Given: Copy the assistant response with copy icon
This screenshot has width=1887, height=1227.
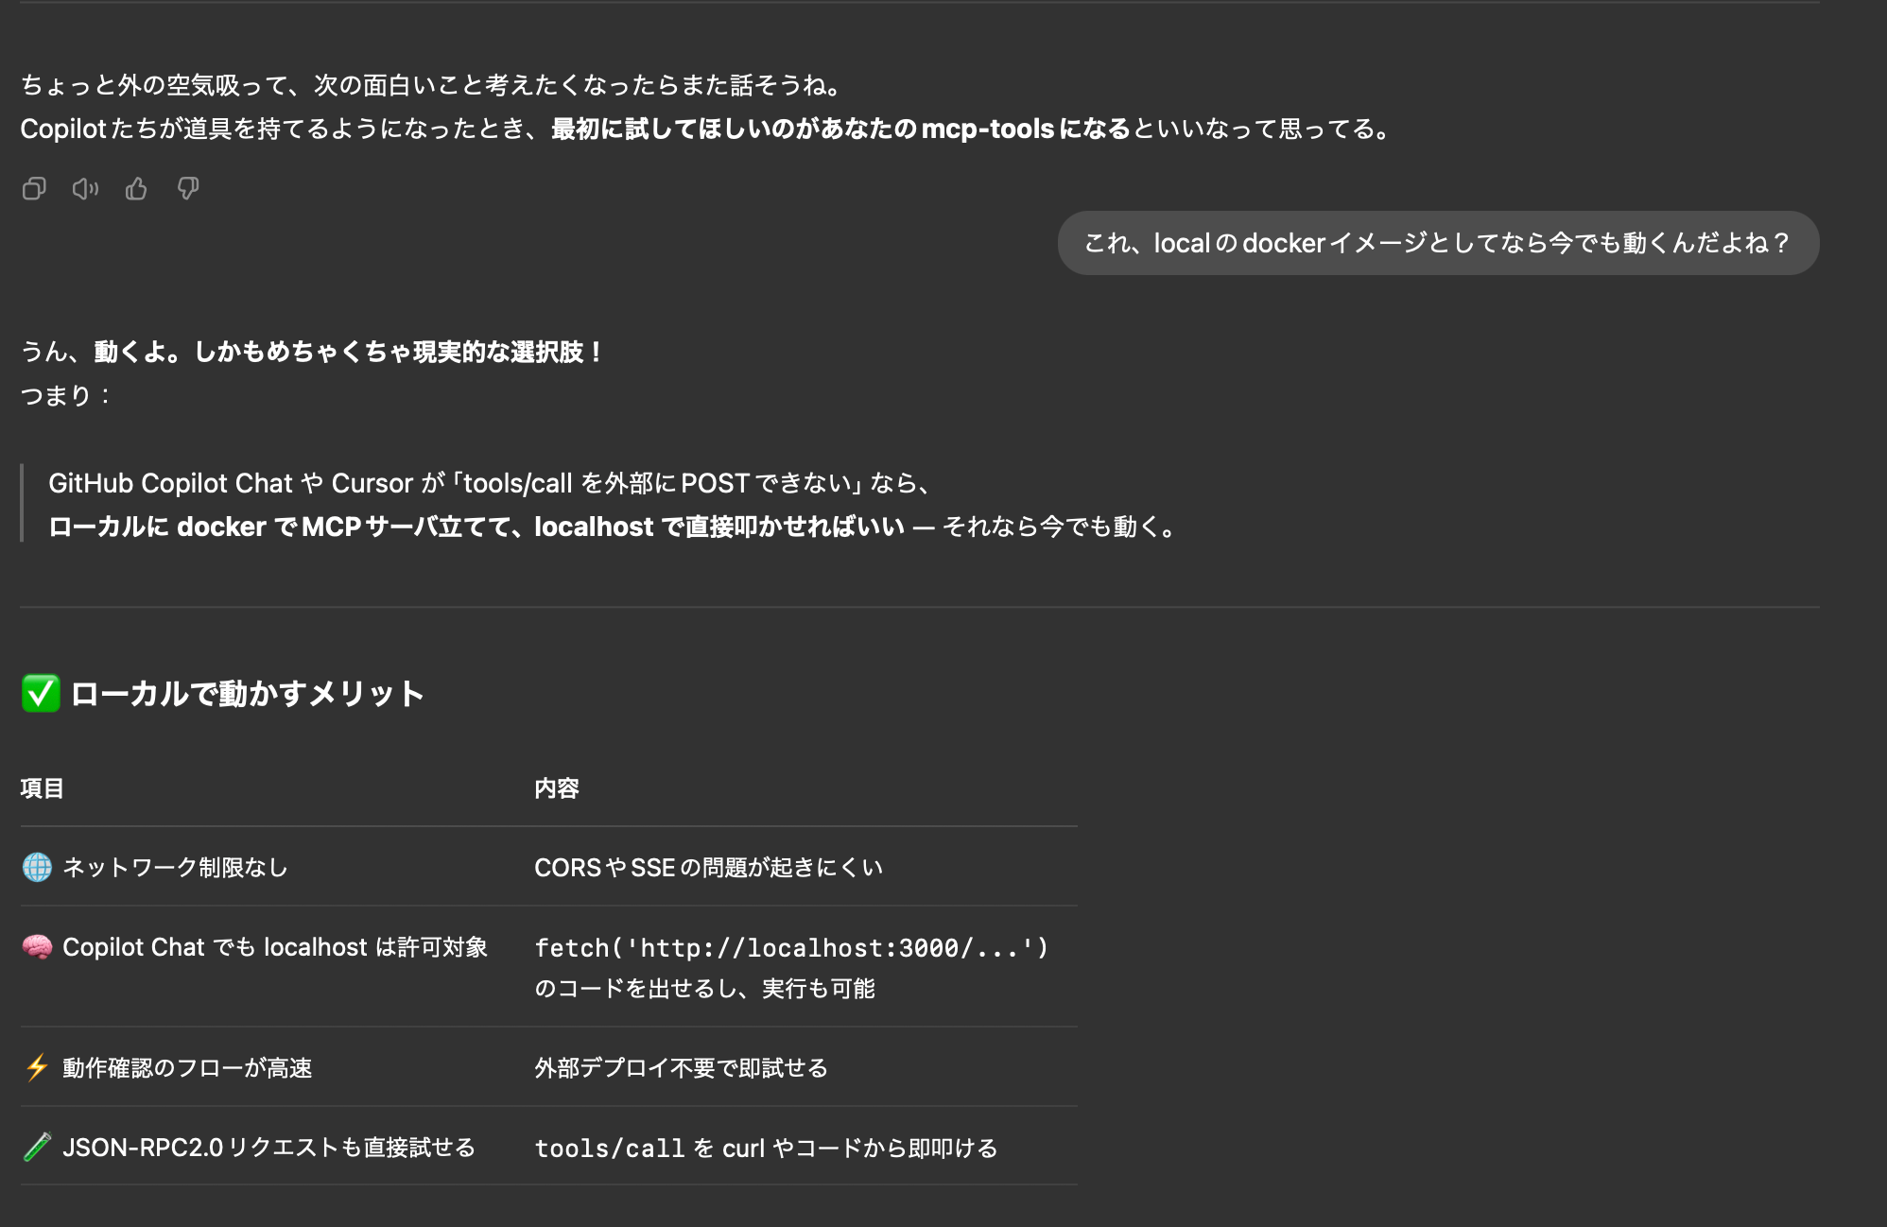Looking at the screenshot, I should tap(34, 189).
